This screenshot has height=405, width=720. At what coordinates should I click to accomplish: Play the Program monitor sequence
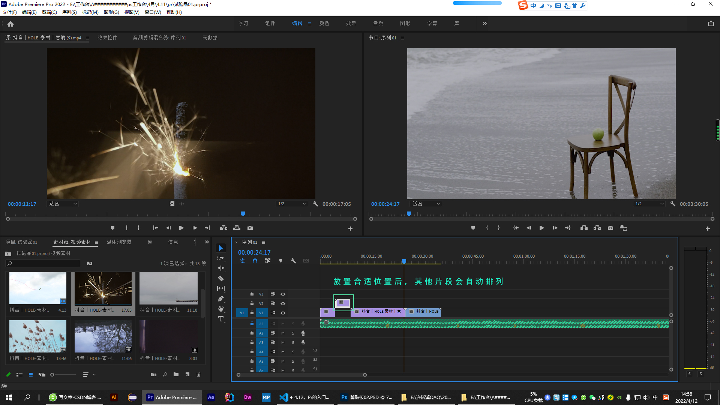click(541, 228)
